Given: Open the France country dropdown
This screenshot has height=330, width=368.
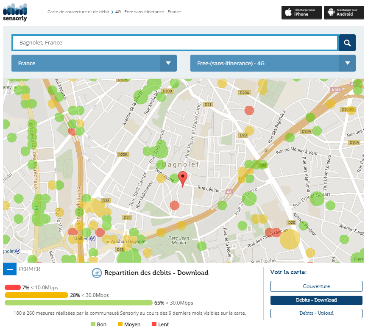Looking at the screenshot, I should pyautogui.click(x=94, y=63).
